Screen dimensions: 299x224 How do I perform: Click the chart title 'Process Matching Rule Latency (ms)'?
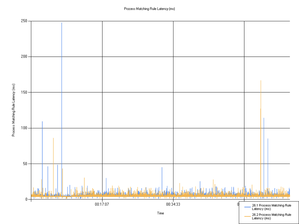pyautogui.click(x=149, y=9)
